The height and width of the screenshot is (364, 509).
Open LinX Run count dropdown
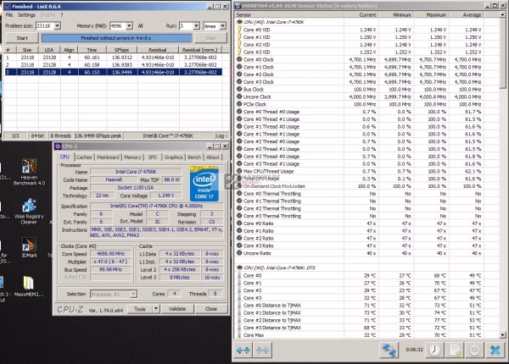point(197,26)
